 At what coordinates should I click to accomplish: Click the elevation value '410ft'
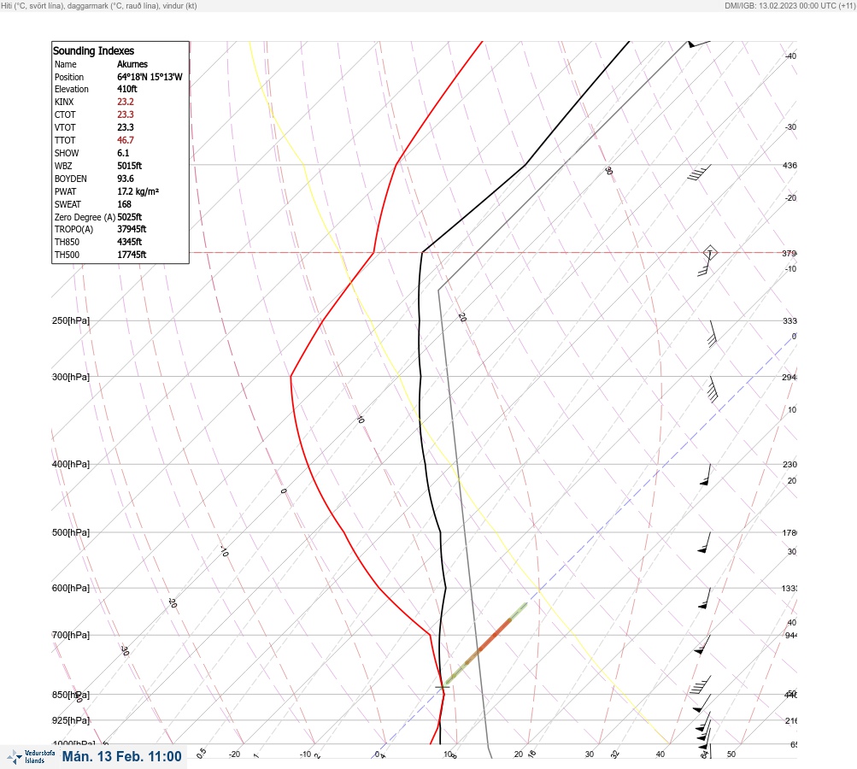126,89
